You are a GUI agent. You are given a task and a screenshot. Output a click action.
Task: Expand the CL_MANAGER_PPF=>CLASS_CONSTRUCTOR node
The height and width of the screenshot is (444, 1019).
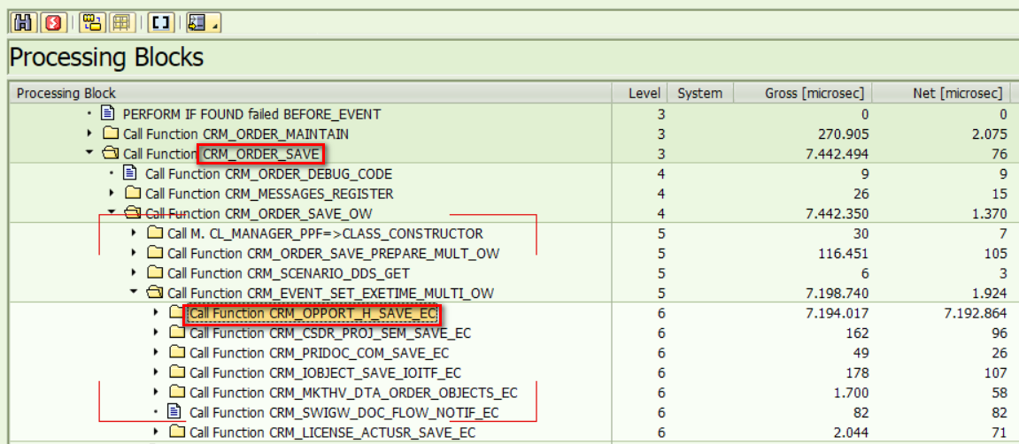pyautogui.click(x=134, y=233)
